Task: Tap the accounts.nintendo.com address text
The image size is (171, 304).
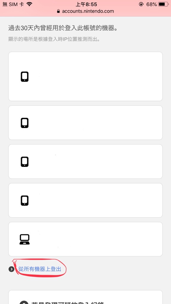Action: [x=88, y=11]
